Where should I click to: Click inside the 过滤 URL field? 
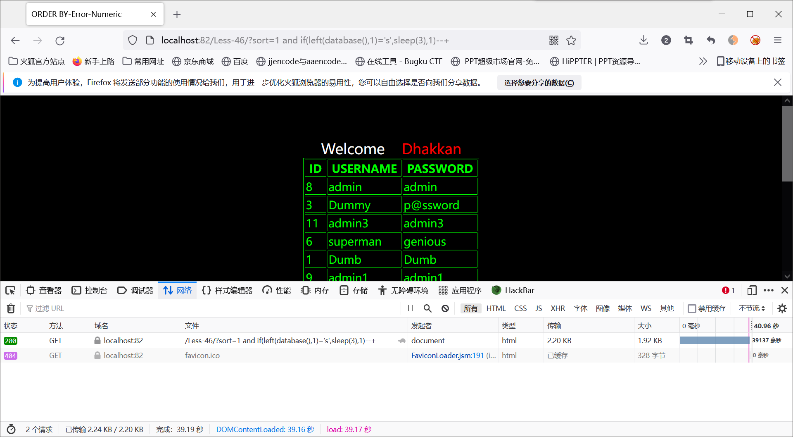coord(50,308)
